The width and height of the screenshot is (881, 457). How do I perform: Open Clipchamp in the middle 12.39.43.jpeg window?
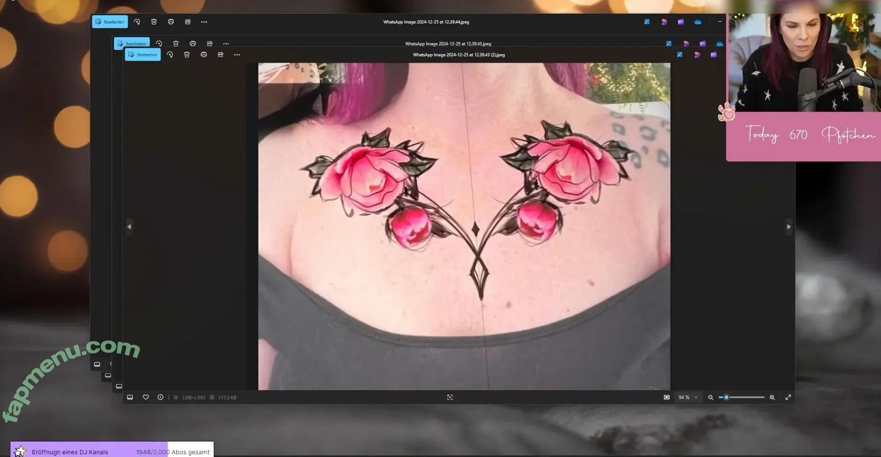click(x=686, y=43)
